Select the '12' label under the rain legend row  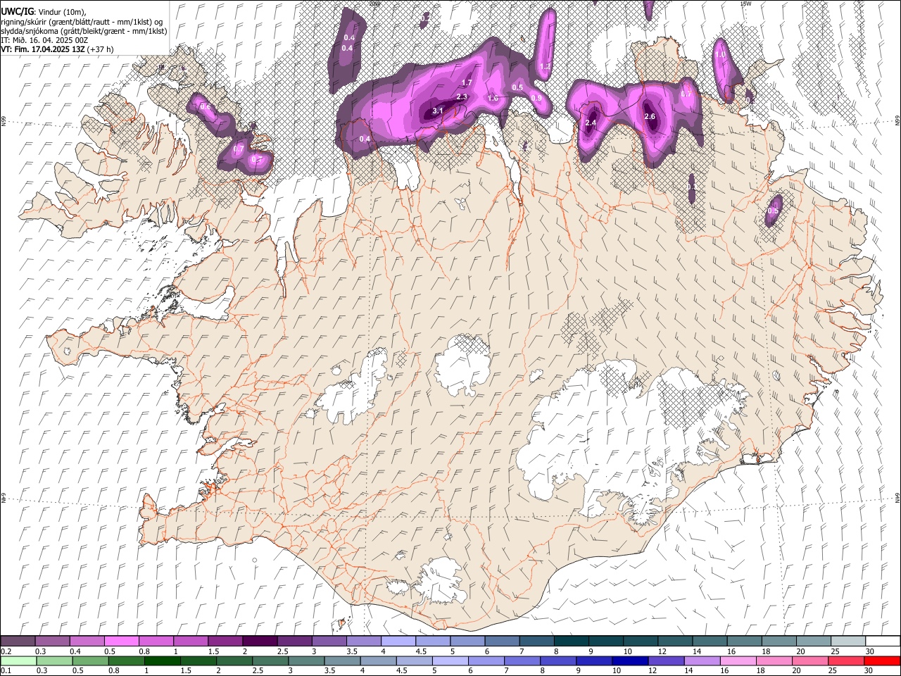653,670
